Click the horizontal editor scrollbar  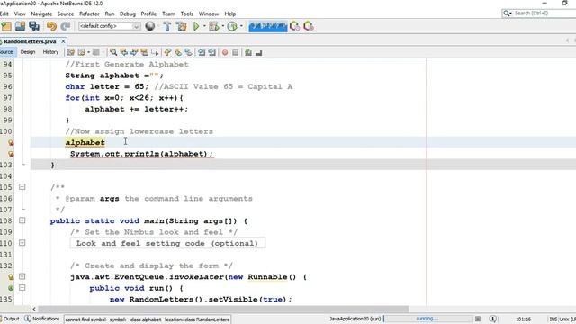pyautogui.click(x=223, y=309)
